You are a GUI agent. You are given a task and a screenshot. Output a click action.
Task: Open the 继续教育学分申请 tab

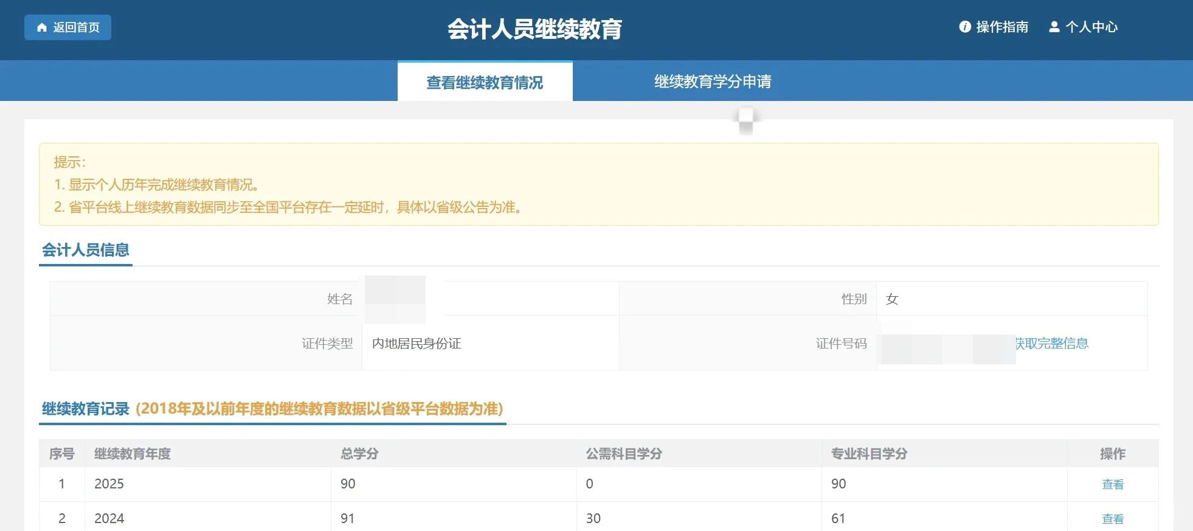713,82
